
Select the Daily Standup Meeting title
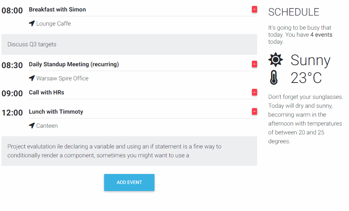pos(74,64)
